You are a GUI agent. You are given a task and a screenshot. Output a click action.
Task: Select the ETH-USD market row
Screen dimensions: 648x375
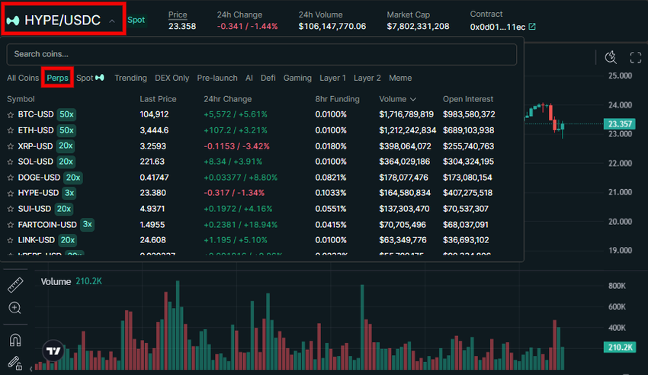261,130
